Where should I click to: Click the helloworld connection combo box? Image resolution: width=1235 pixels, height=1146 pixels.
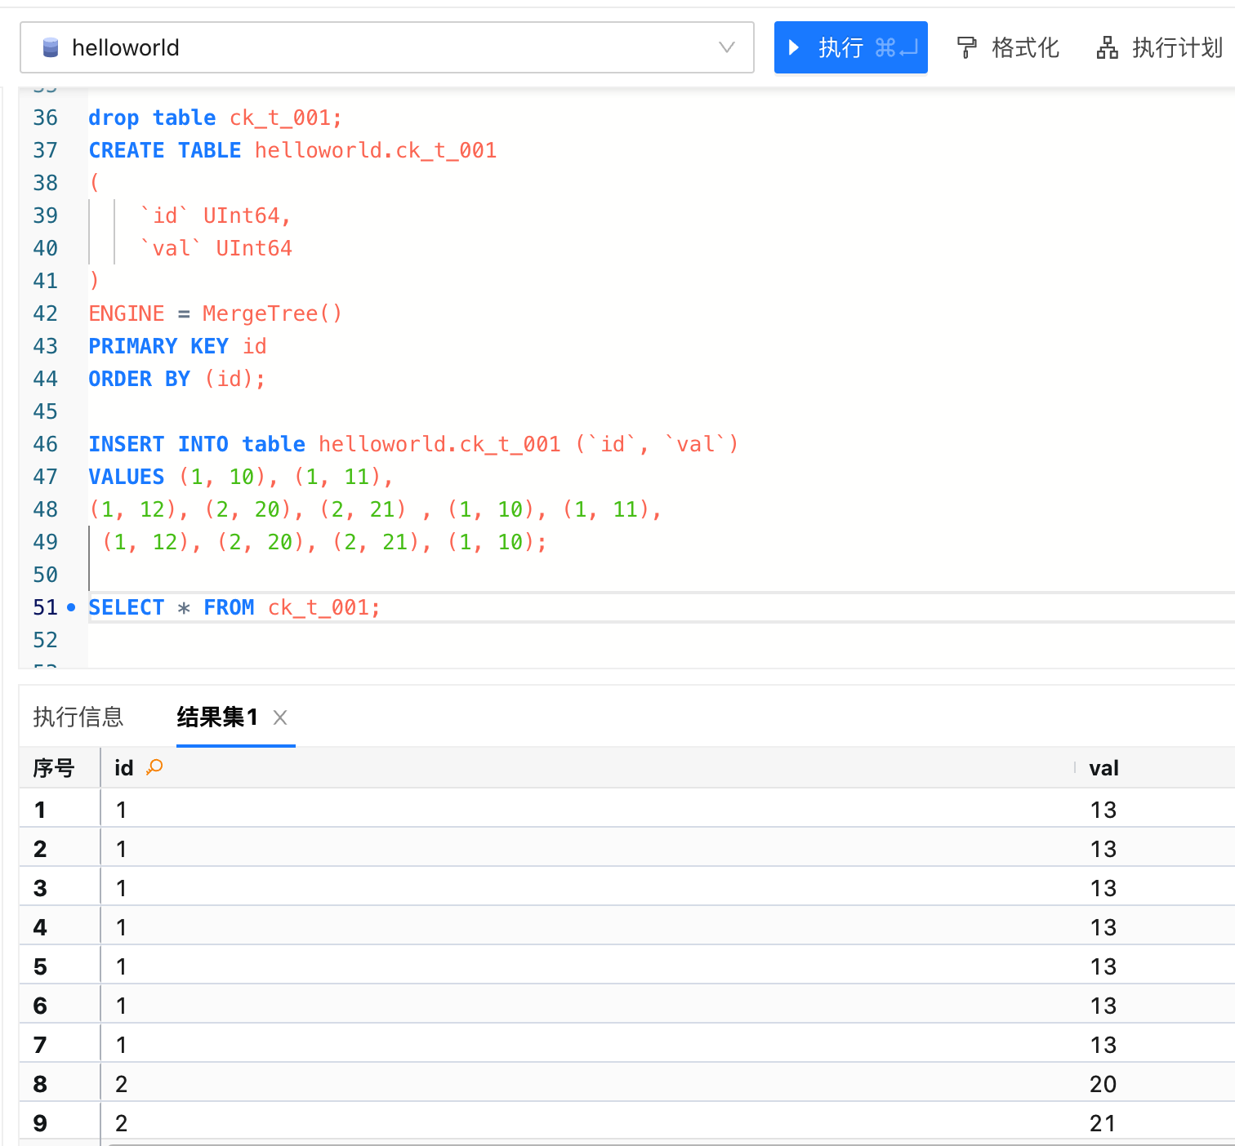[x=386, y=47]
